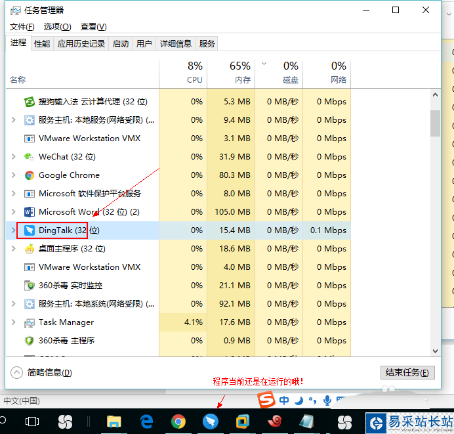
Task: Open the 文件(F) menu
Action: point(22,27)
